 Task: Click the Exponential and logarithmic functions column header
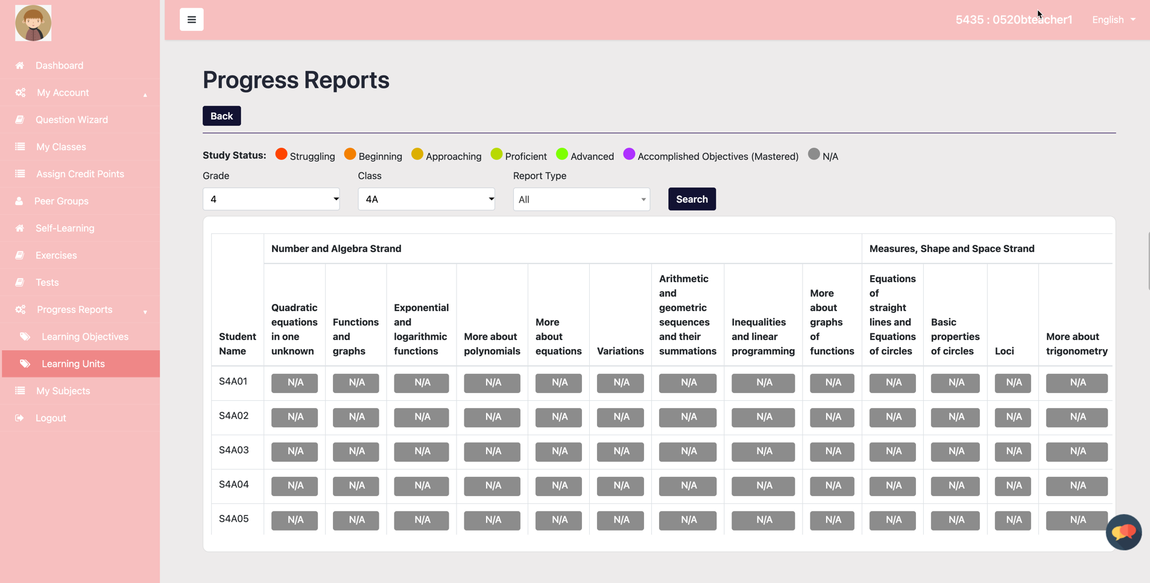[421, 329]
